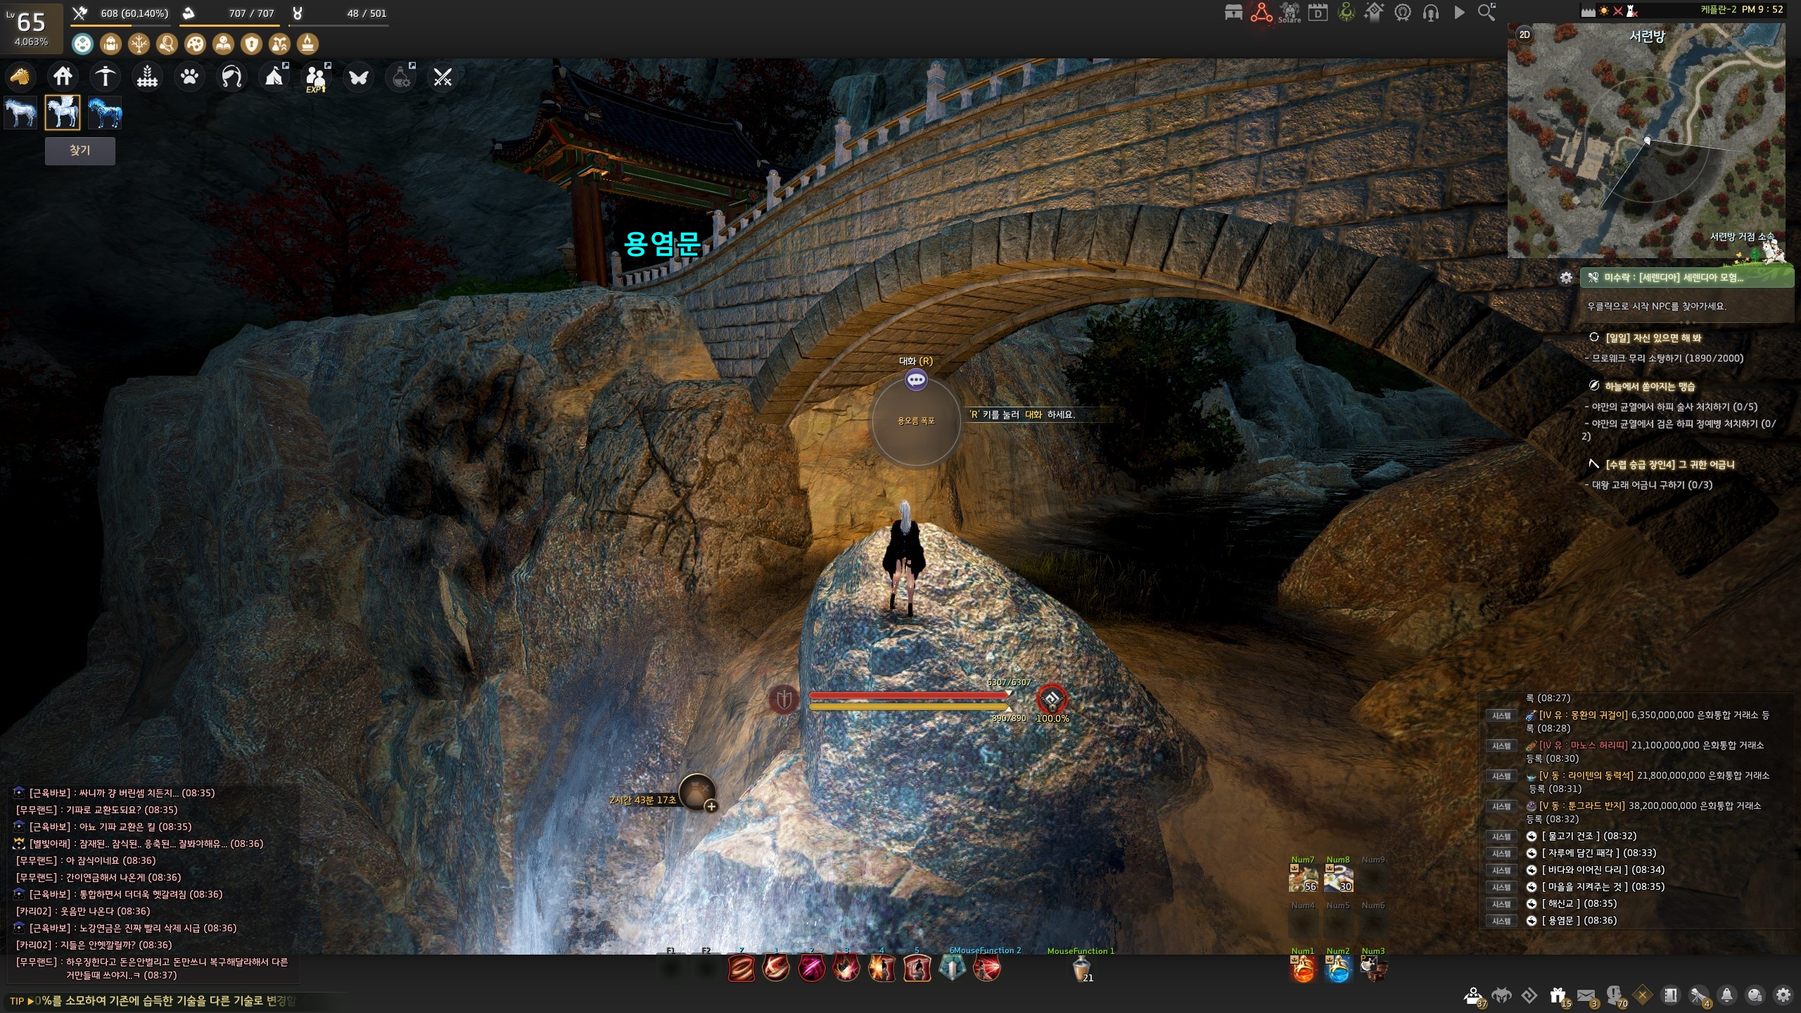Open the crossed swords icon
Screen dimensions: 1801x1013
click(443, 76)
